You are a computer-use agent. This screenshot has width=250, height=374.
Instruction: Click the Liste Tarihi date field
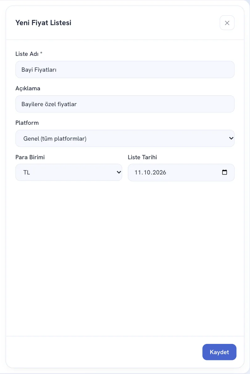point(181,173)
